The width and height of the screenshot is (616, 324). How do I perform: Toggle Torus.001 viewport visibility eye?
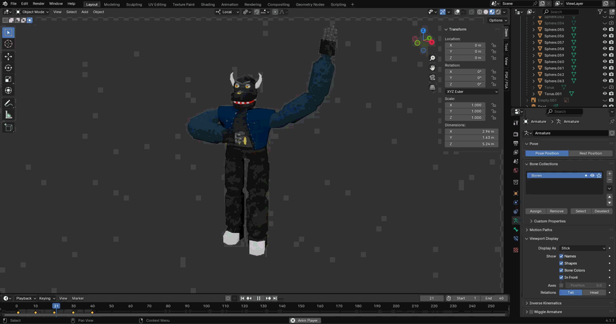(604, 94)
